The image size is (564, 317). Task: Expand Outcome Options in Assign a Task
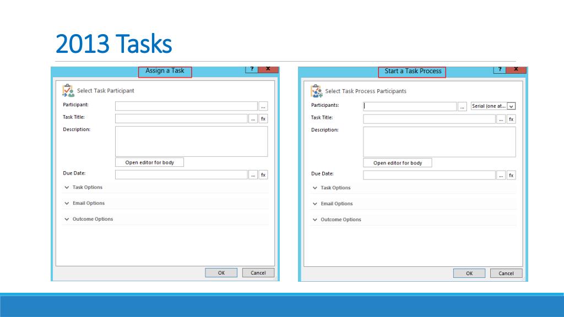pos(89,219)
